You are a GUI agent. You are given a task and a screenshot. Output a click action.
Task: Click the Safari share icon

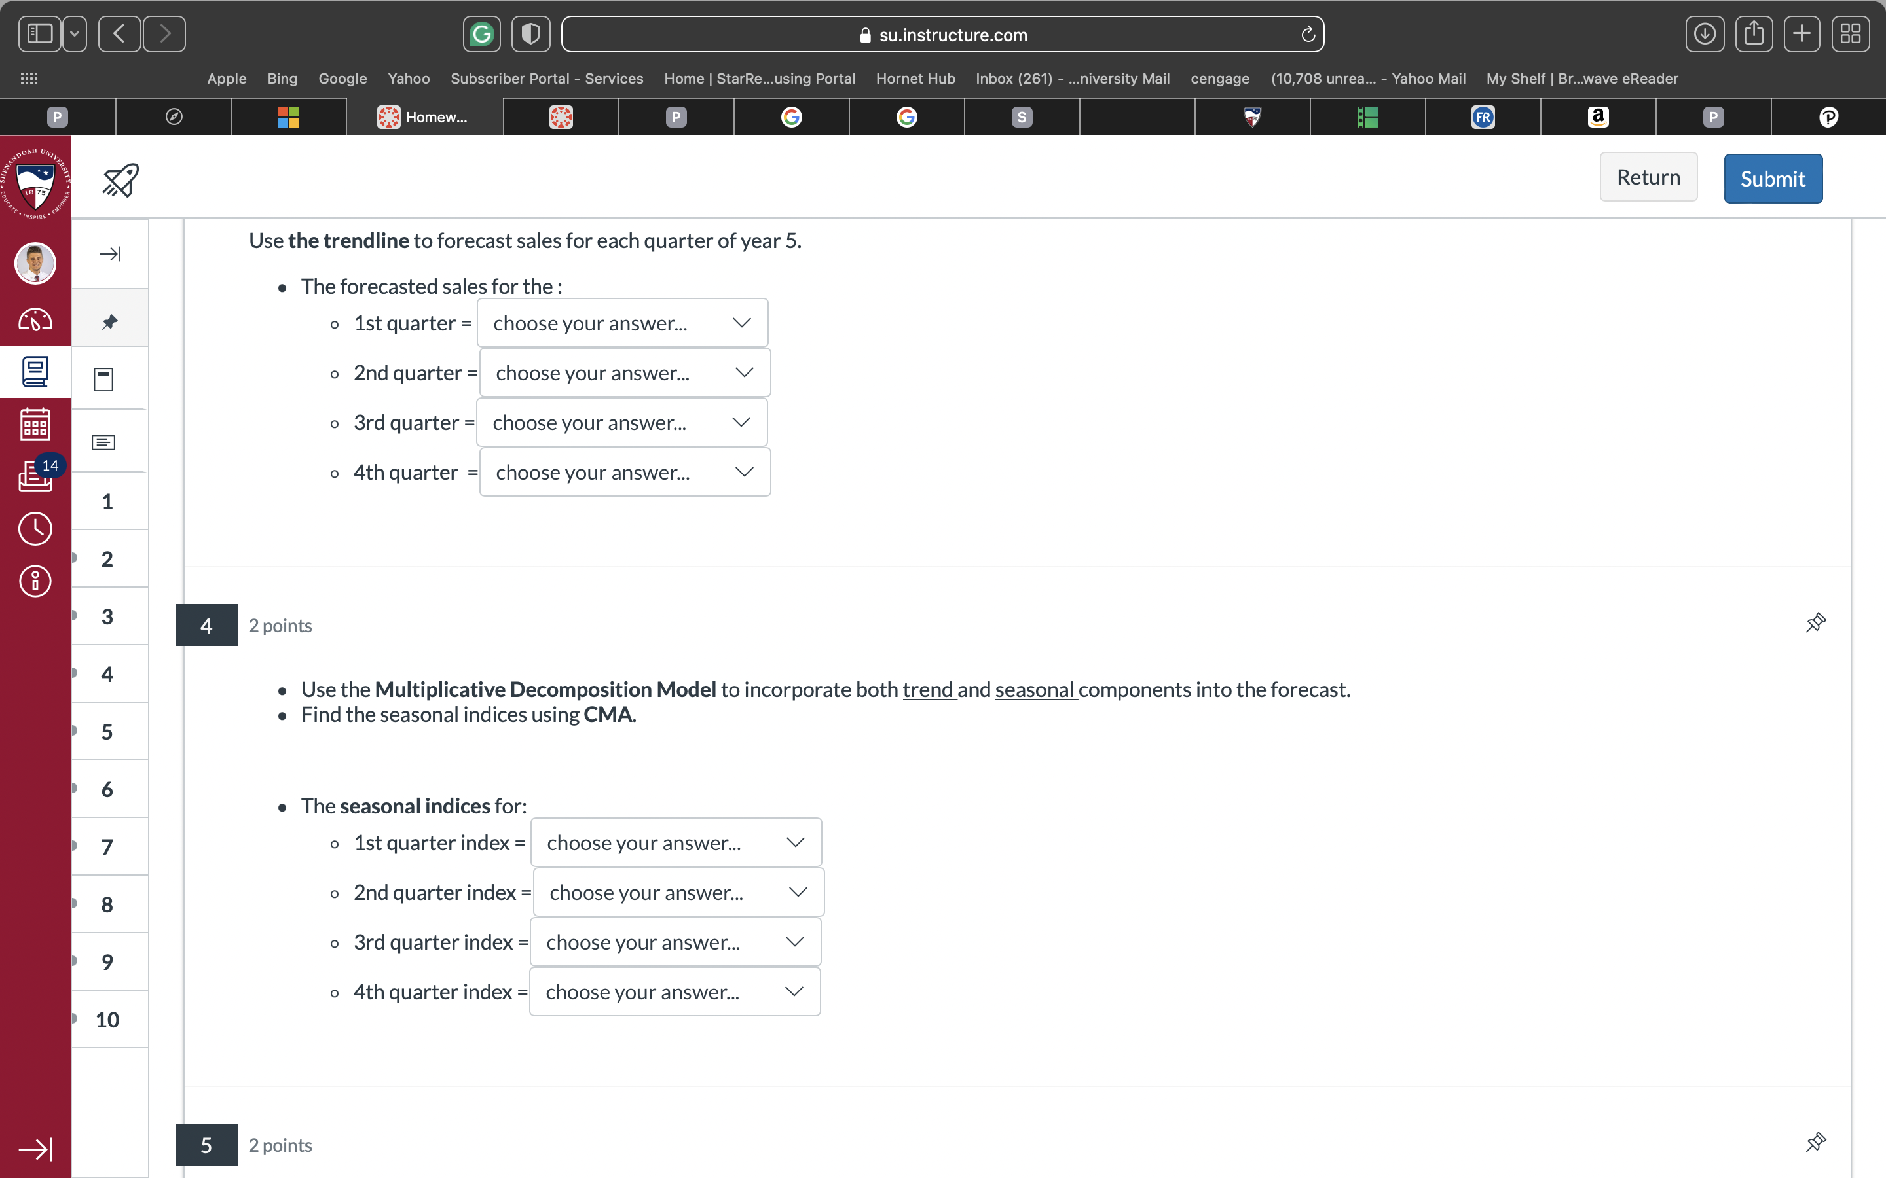pyautogui.click(x=1754, y=34)
